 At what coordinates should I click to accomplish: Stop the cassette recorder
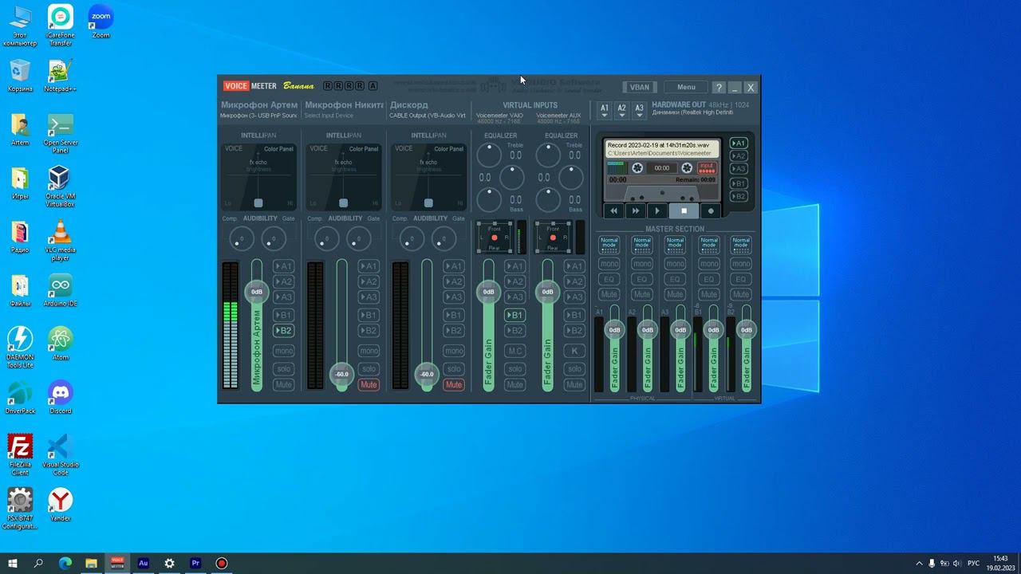[x=684, y=211]
